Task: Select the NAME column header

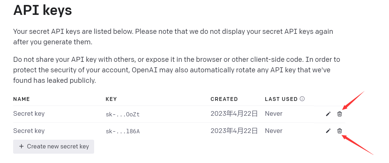Action: pos(22,99)
